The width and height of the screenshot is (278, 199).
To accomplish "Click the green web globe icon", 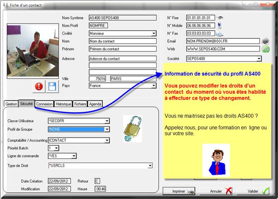I will point(266,49).
